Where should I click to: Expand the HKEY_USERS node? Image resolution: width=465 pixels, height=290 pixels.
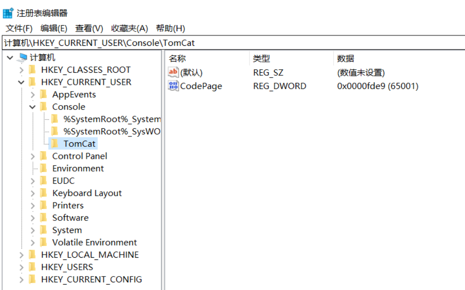(x=22, y=267)
